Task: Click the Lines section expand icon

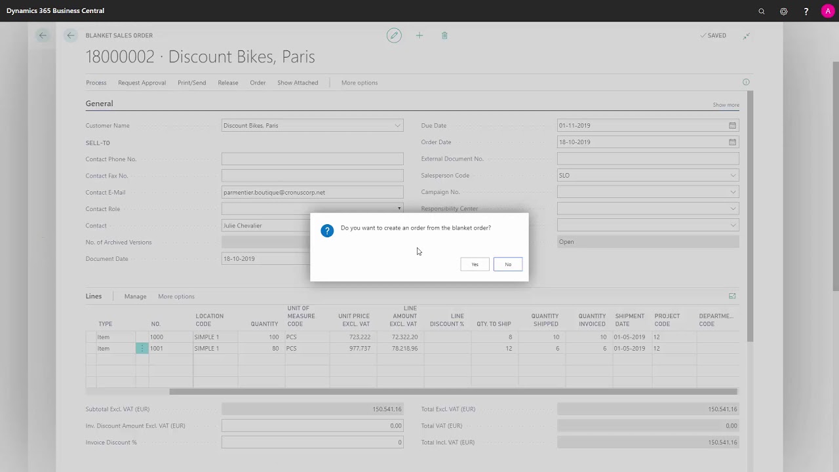Action: point(732,296)
